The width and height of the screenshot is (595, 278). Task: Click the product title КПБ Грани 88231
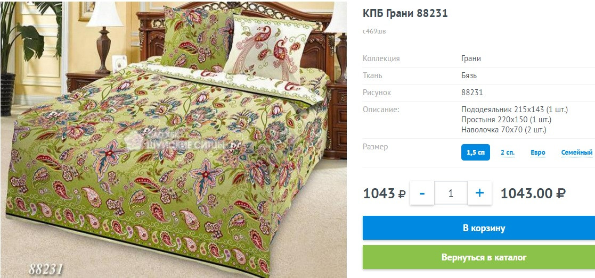405,13
